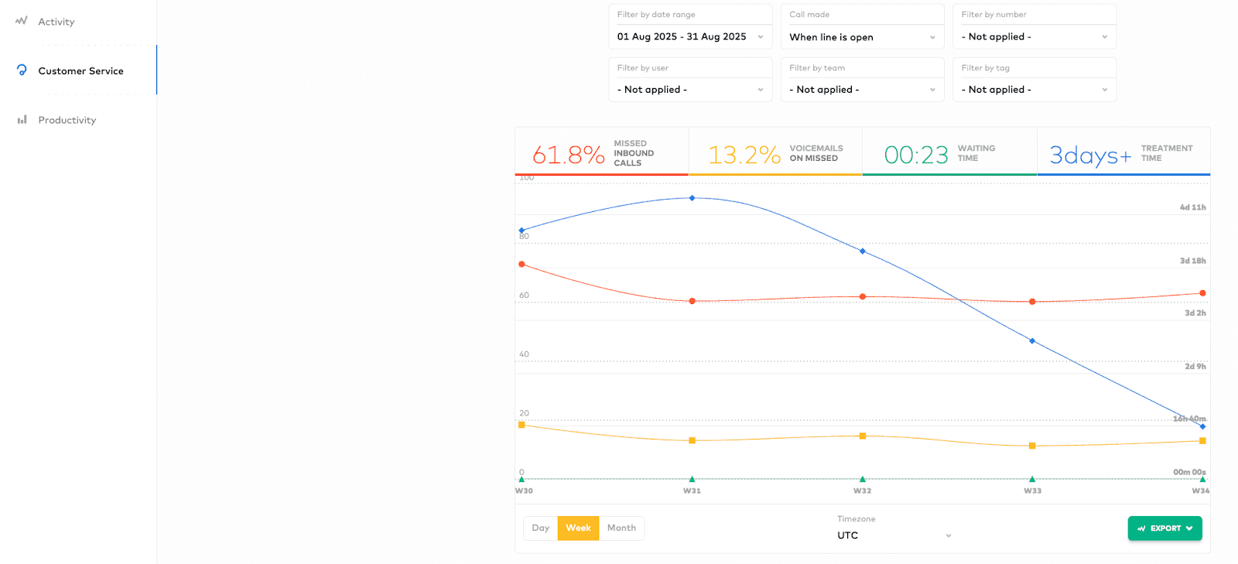The image size is (1238, 564).
Task: Click the Productivity bar chart icon
Action: click(22, 120)
